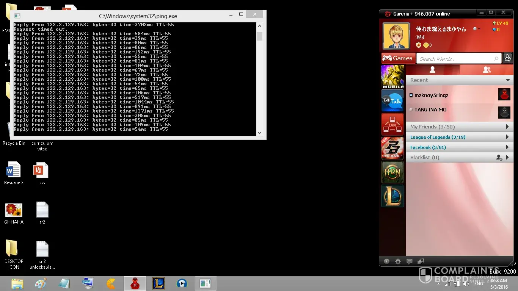Open League of Legends from the taskbar
This screenshot has height=291, width=518.
tap(158, 283)
